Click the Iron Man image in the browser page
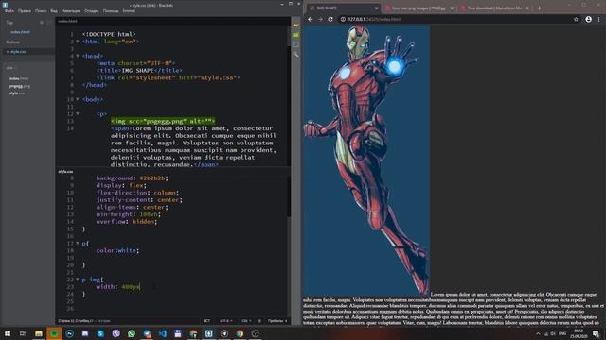The height and width of the screenshot is (340, 606). click(366, 161)
